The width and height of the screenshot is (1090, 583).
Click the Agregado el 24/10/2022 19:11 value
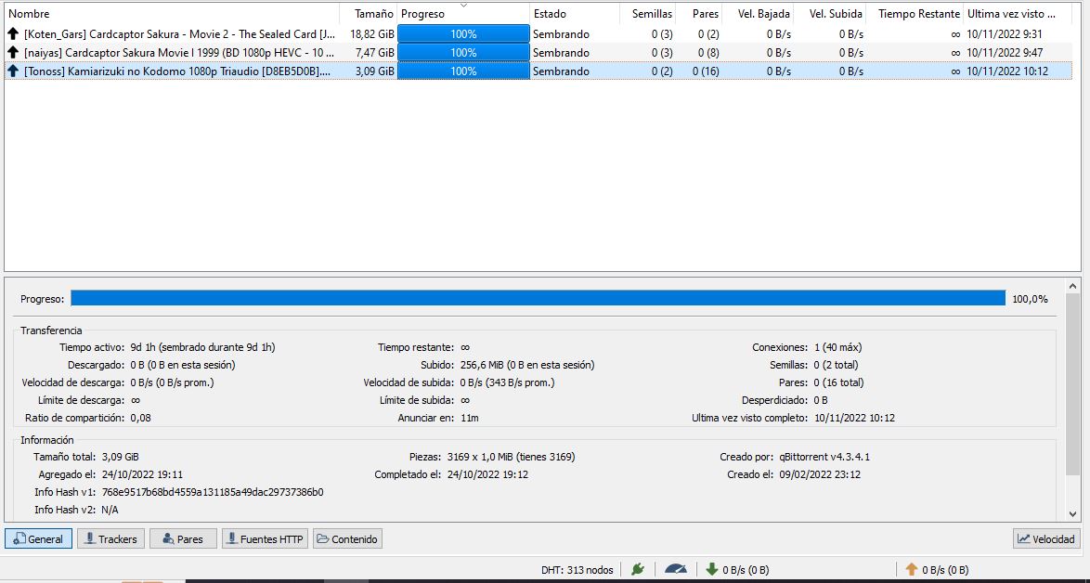point(142,474)
